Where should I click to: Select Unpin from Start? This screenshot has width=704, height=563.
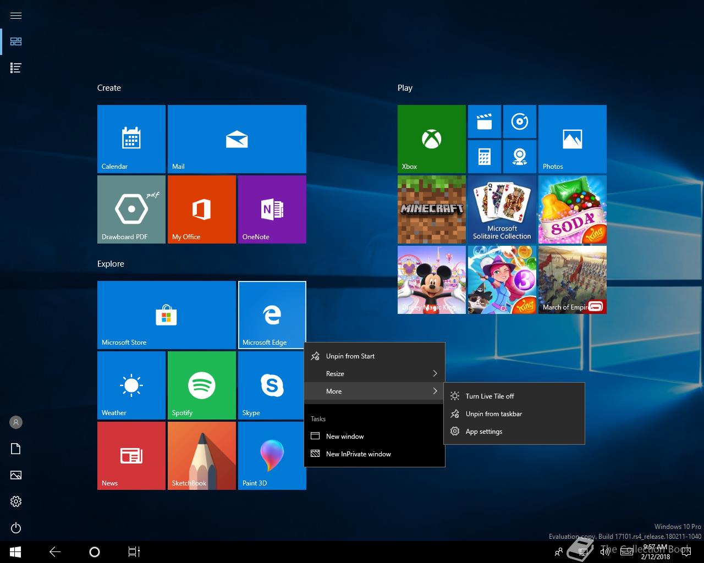(x=374, y=356)
